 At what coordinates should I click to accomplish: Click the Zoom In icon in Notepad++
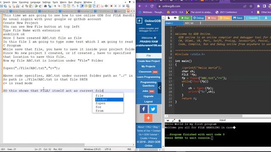tap(55, 6)
